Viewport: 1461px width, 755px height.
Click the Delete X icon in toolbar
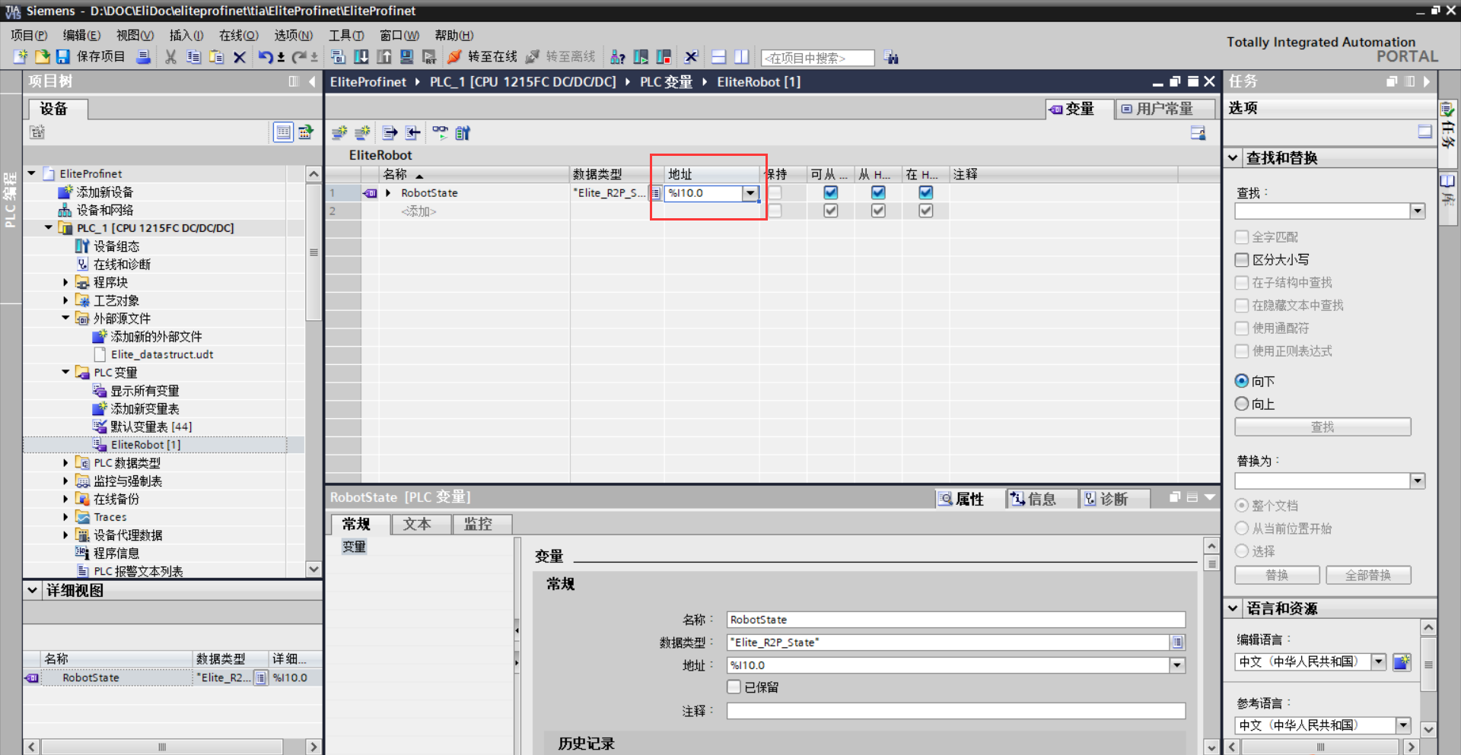240,57
